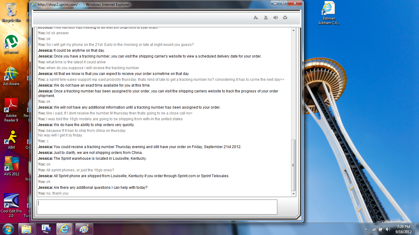Open the network signal tray icon
Screen dimensions: 419x235
tap(373, 229)
